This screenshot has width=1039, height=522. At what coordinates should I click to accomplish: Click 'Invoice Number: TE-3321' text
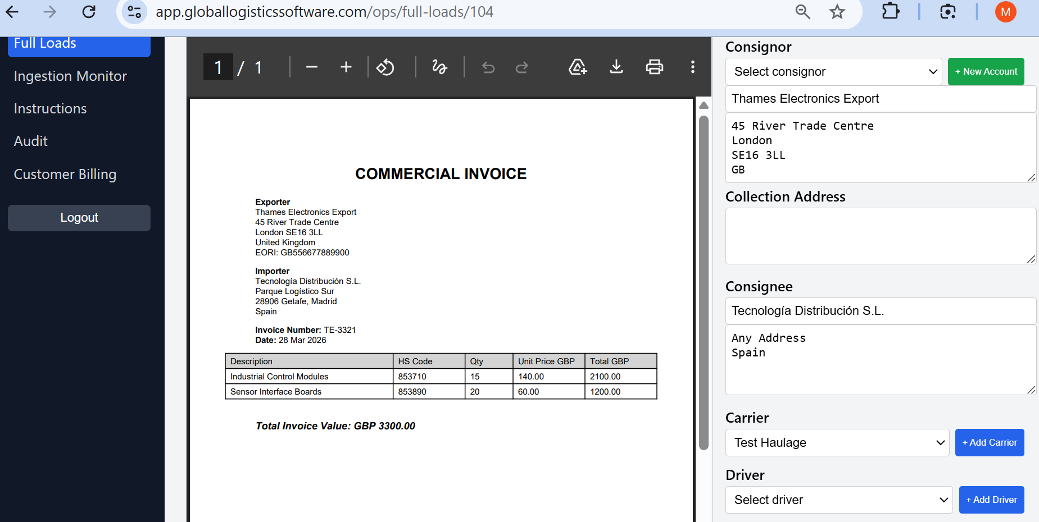click(x=306, y=330)
